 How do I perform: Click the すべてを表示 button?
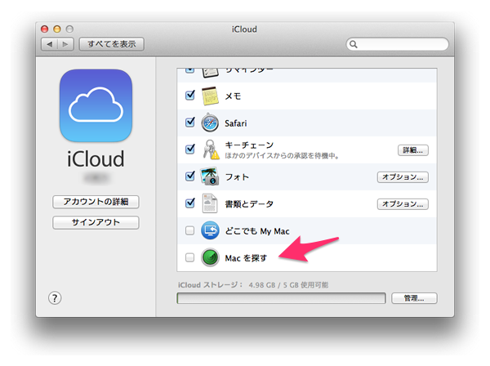(x=112, y=44)
